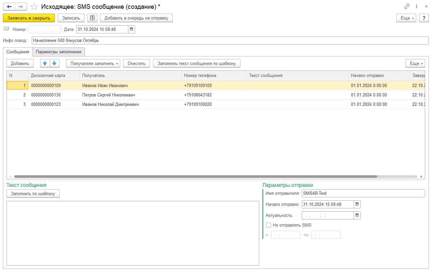Click phone number +79109100020
The image size is (433, 272).
click(x=198, y=105)
